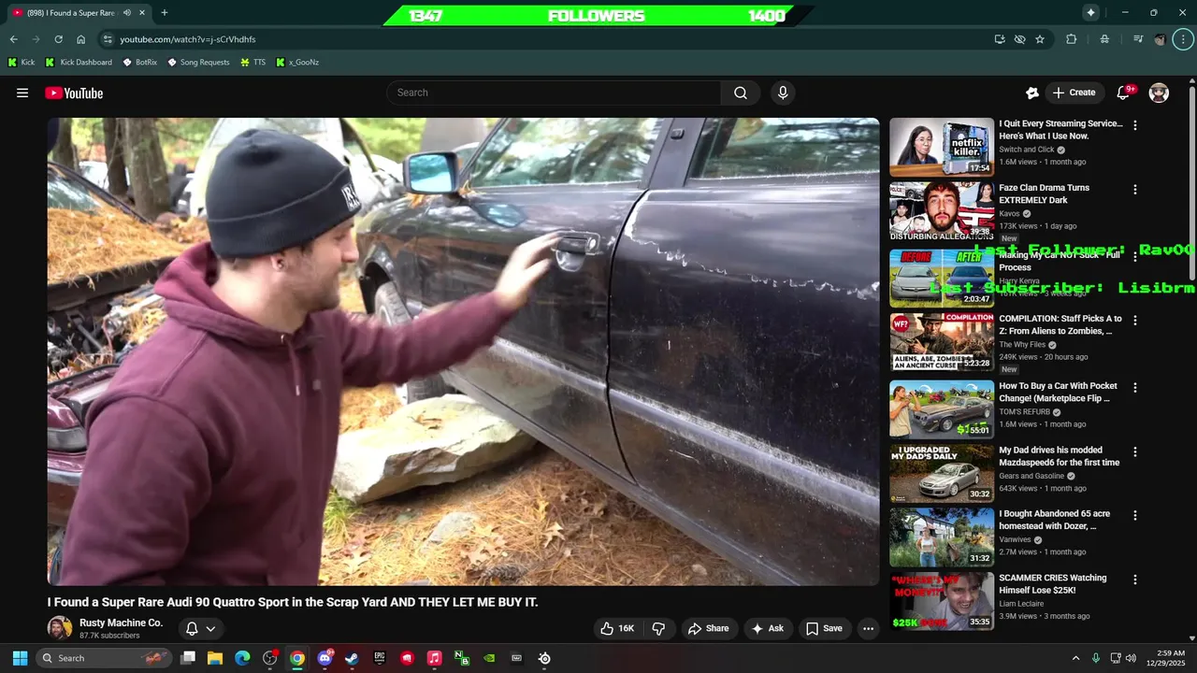The height and width of the screenshot is (673, 1197).
Task: Open the Gemini sparkle button in title bar
Action: point(1090,12)
